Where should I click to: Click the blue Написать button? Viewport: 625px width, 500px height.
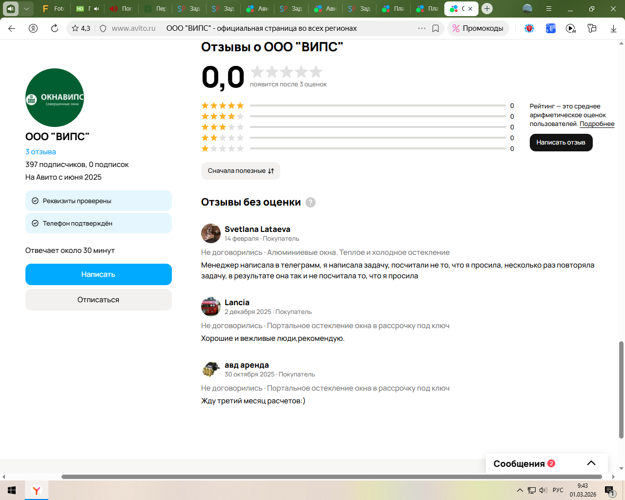click(x=99, y=274)
